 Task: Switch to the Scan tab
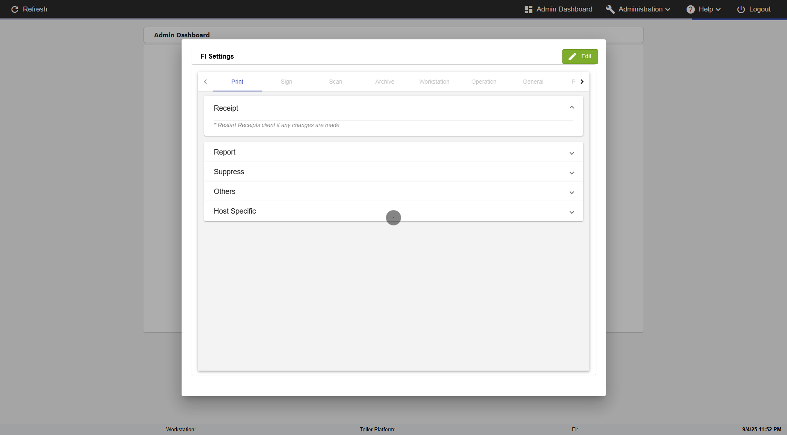336,82
